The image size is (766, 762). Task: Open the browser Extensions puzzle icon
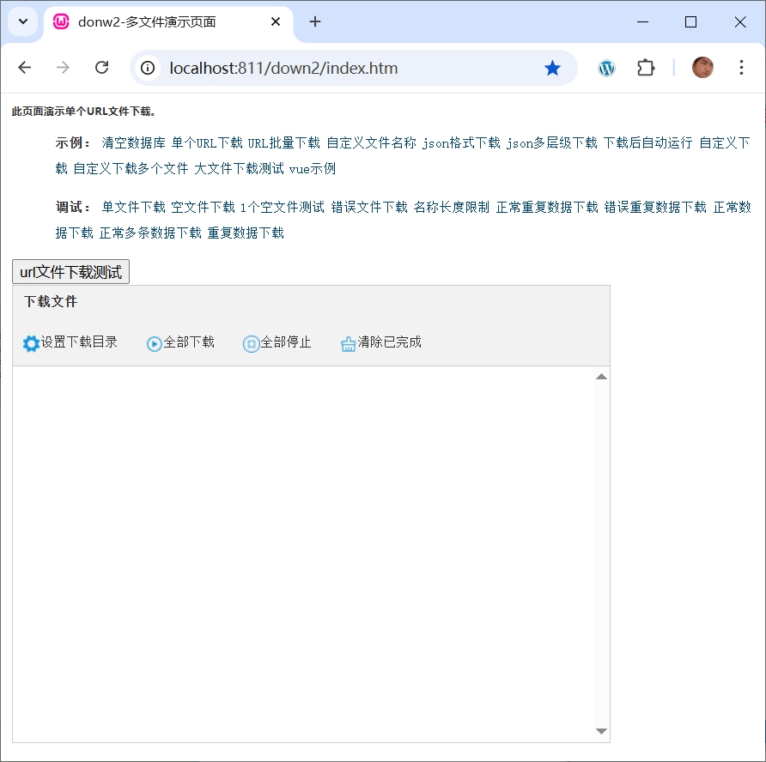click(646, 68)
